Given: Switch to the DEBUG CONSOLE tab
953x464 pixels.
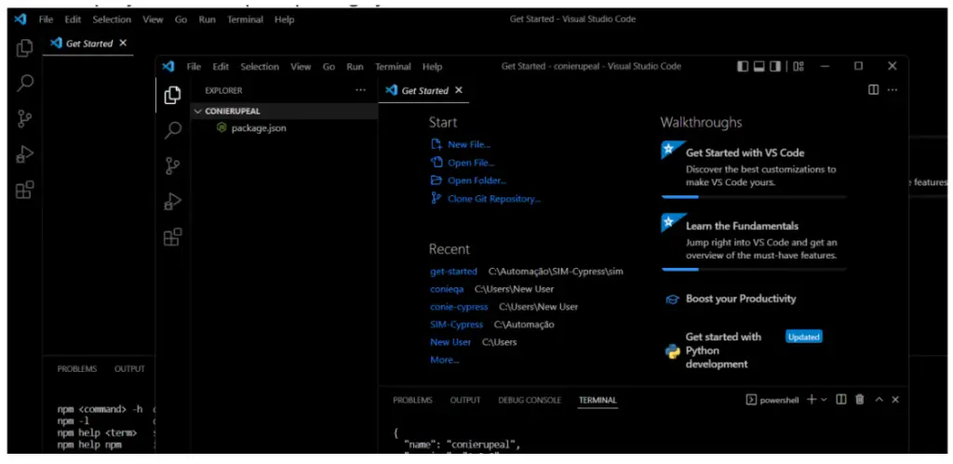Looking at the screenshot, I should click(530, 400).
